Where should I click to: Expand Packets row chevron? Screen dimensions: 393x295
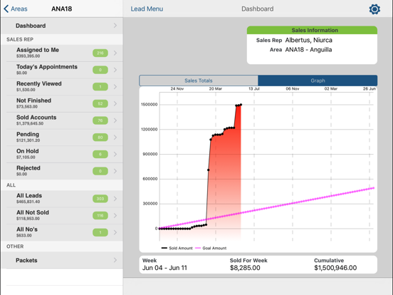115,260
